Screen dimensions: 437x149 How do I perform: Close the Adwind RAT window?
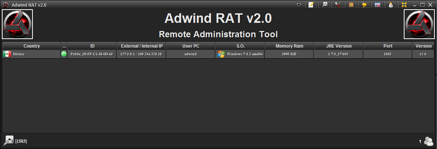tap(430, 5)
